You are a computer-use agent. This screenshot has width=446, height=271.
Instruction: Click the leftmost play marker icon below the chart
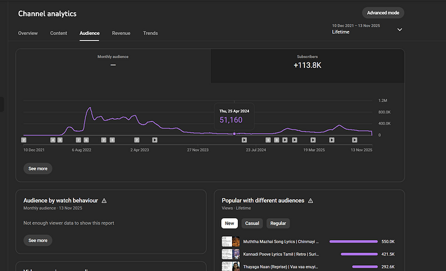154,139
